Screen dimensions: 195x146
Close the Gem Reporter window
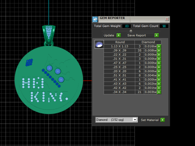(x=167, y=19)
